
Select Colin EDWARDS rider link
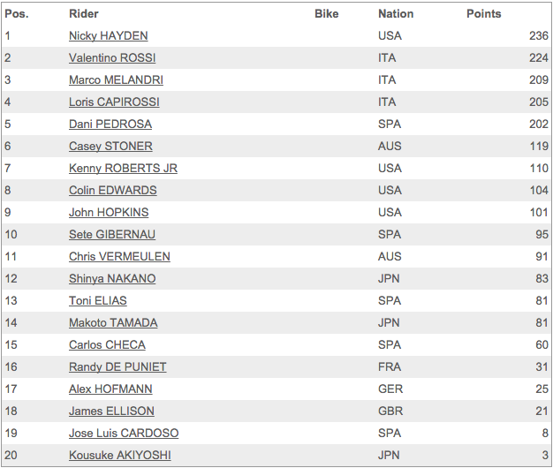click(113, 191)
